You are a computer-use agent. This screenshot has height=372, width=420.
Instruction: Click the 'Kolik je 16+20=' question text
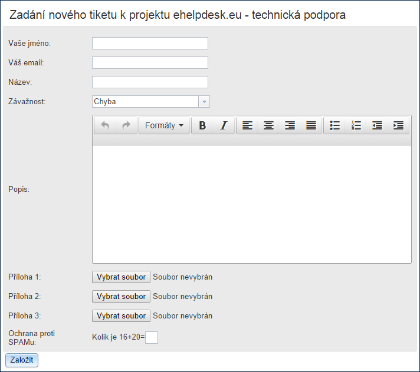click(118, 337)
